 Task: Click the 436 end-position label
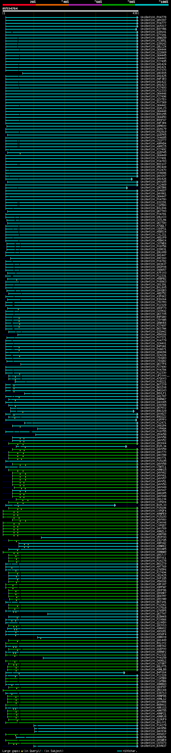135,13
